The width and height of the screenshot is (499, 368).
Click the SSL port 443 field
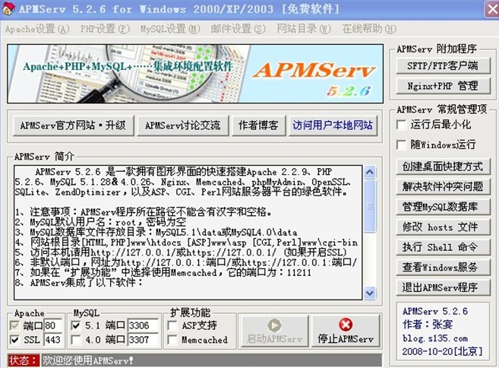(x=52, y=340)
